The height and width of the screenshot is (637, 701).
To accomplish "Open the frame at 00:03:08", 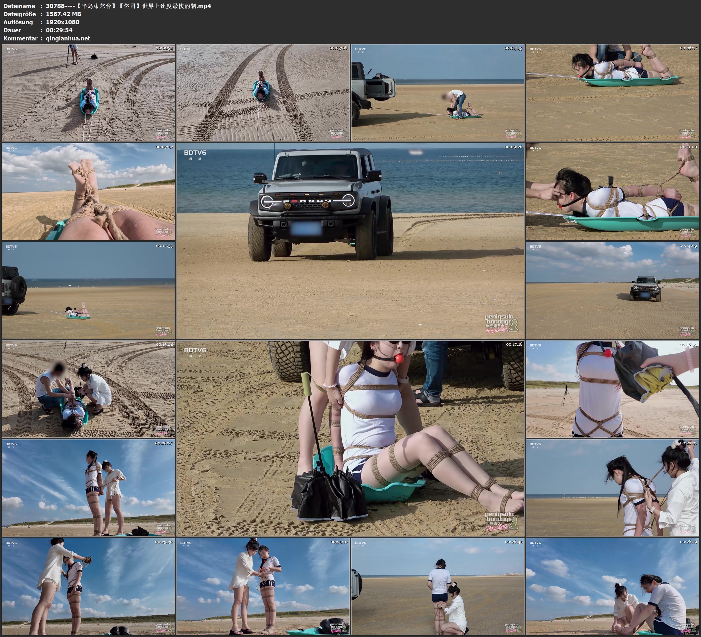I will 263,93.
